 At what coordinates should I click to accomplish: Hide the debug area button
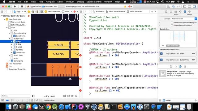(x=2, y=100)
